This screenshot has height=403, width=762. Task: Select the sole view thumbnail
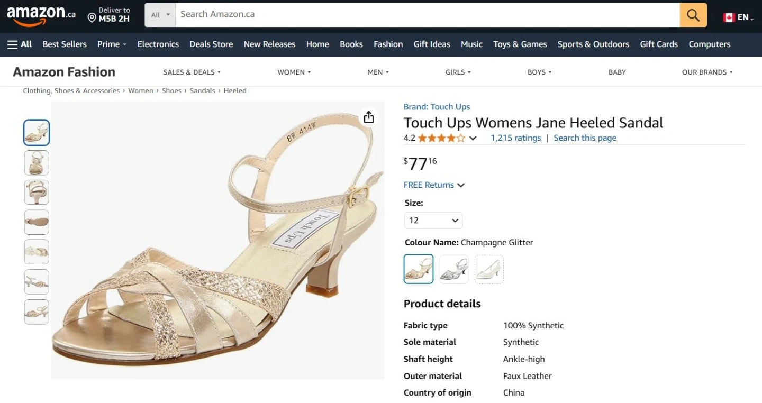(x=37, y=222)
